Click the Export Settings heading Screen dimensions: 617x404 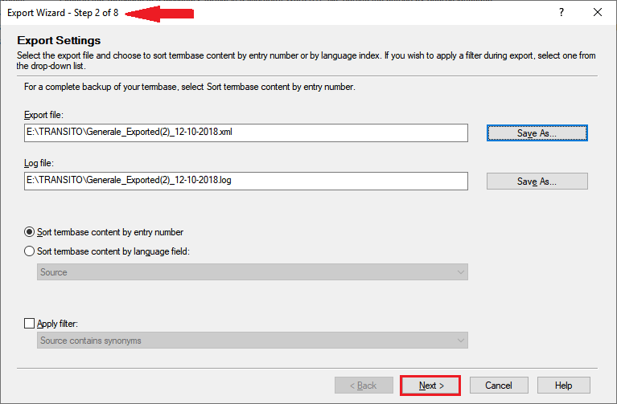(59, 40)
